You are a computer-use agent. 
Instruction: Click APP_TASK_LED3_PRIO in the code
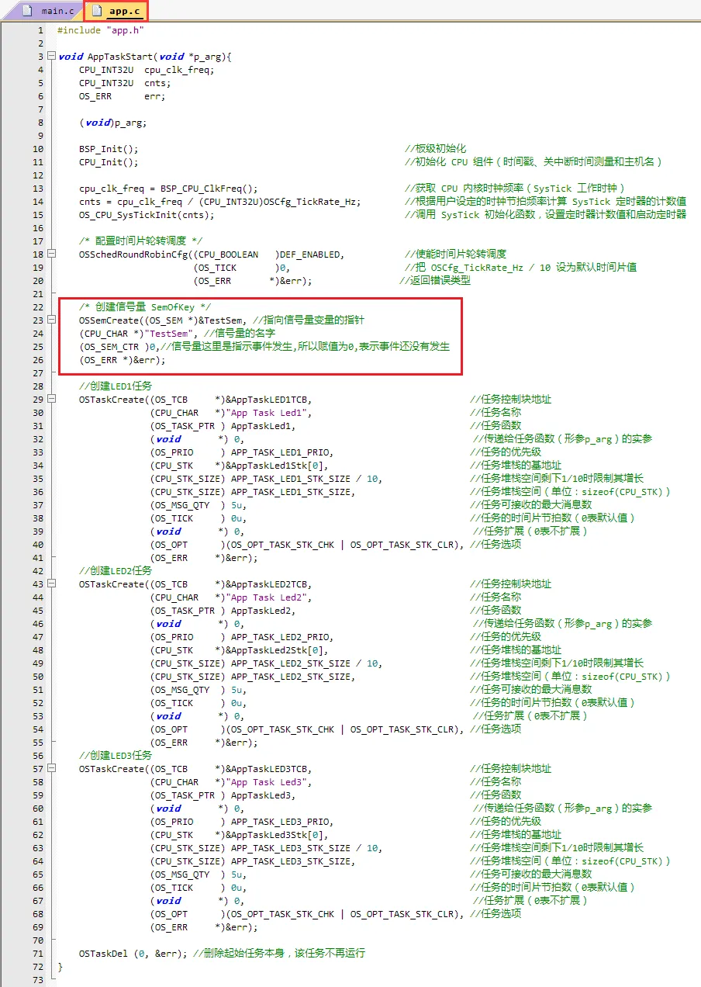click(281, 822)
